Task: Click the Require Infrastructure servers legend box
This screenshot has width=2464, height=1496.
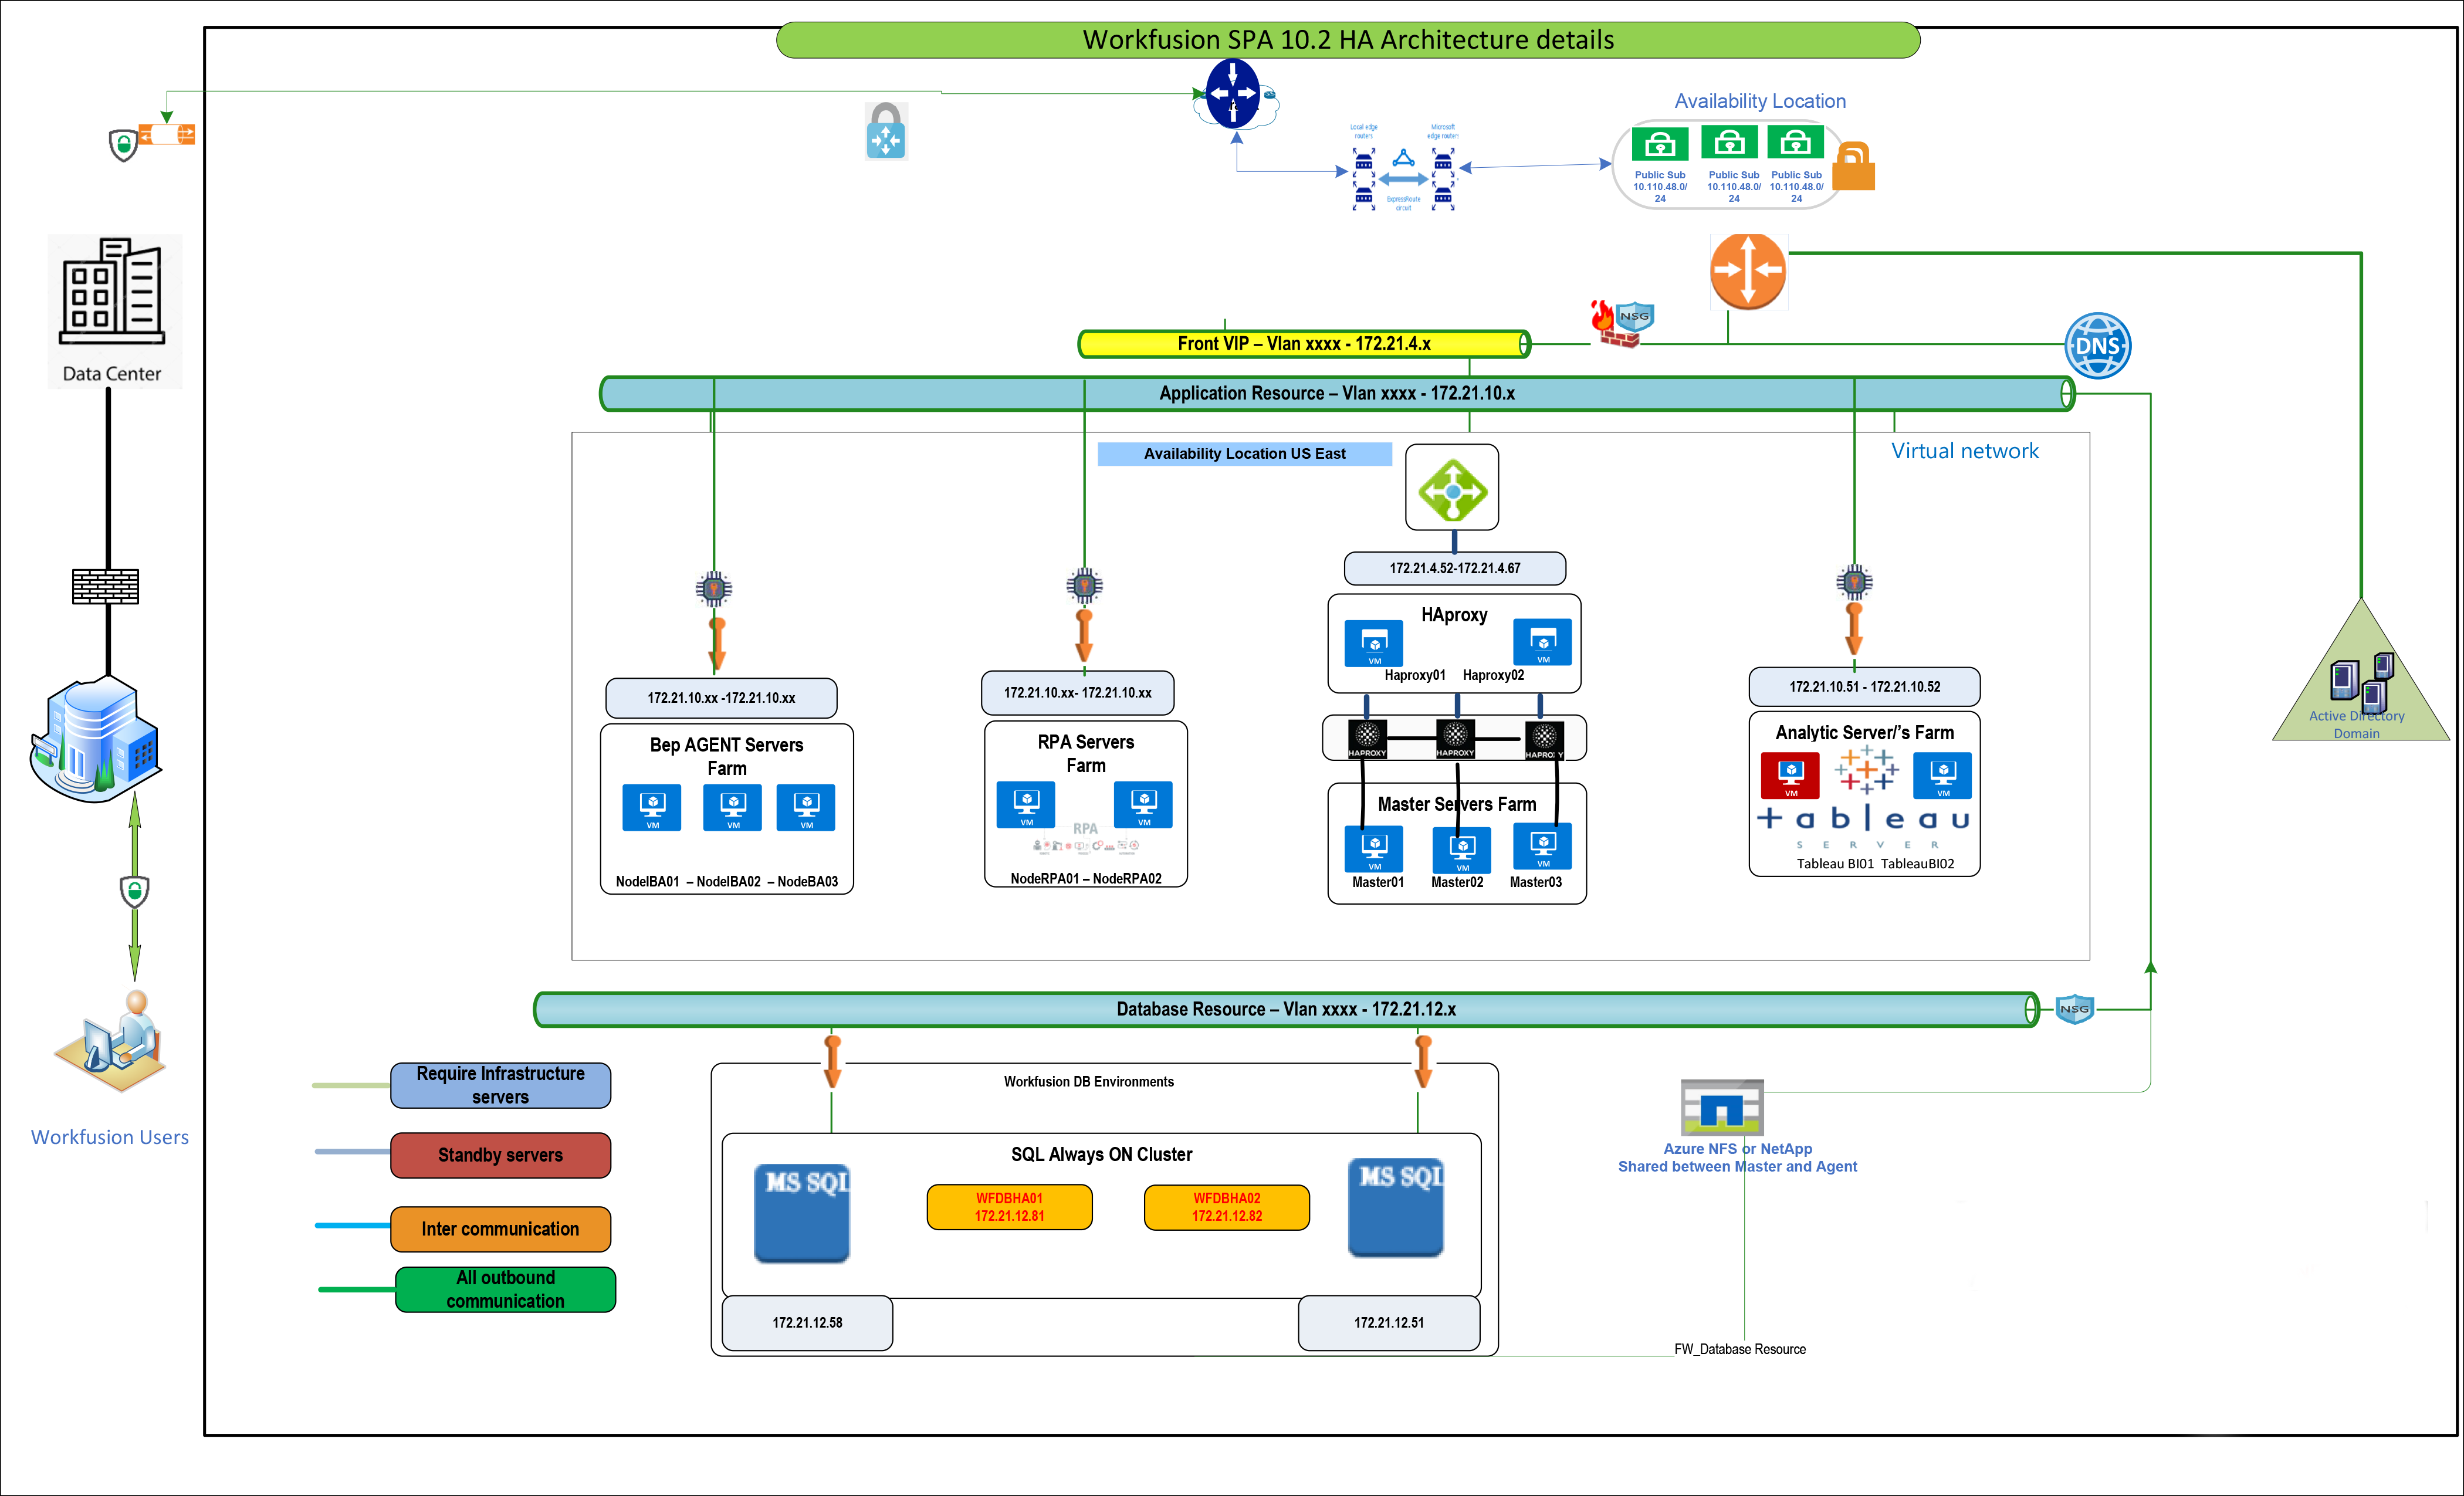Action: coord(500,1085)
